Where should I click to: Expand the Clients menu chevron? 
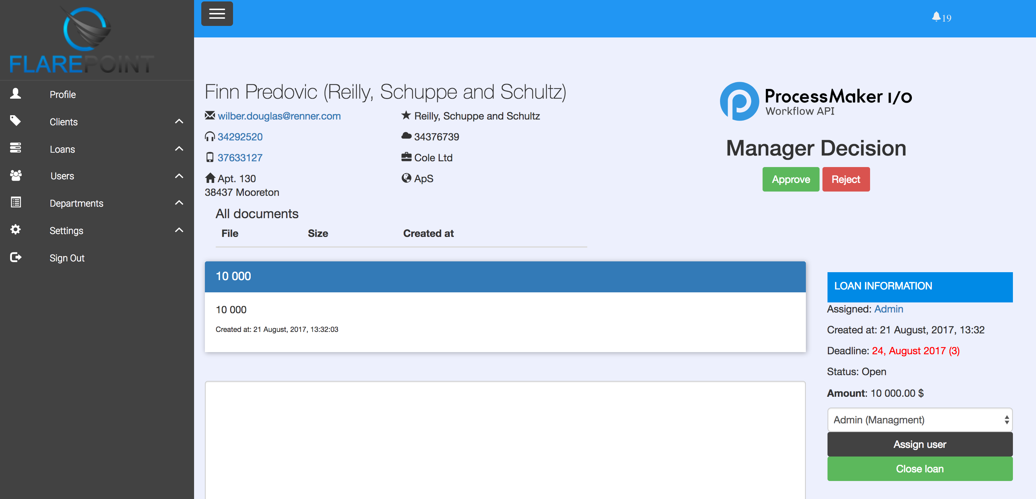click(x=179, y=121)
